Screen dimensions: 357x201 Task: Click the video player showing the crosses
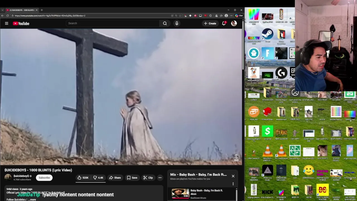(121, 96)
